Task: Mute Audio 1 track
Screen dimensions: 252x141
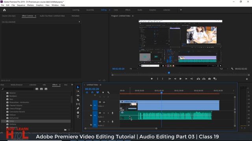Action: [104, 113]
